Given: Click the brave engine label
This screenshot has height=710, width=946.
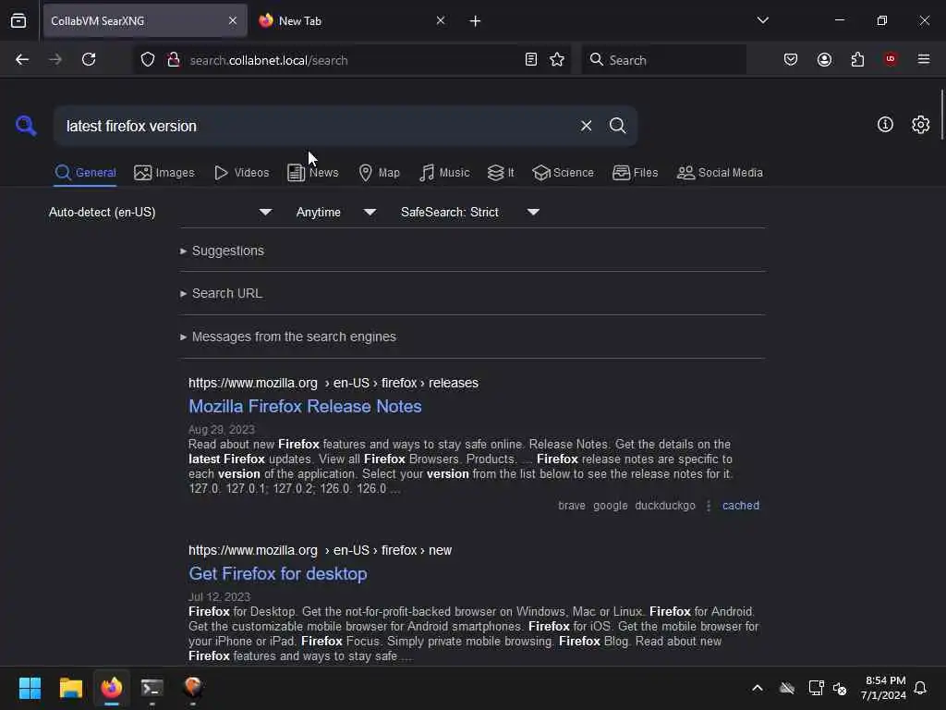Looking at the screenshot, I should coord(571,506).
